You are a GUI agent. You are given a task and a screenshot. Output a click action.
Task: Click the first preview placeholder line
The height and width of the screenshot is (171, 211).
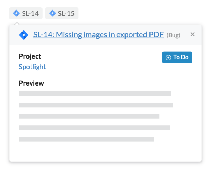point(95,94)
